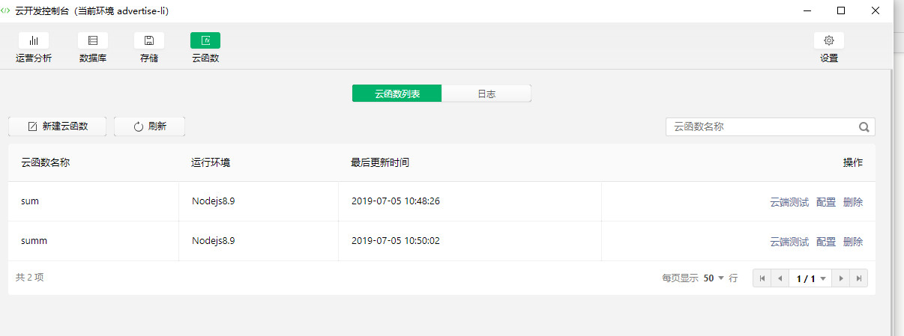The image size is (904, 336).
Task: Go to the previous page arrow
Action: tap(780, 278)
